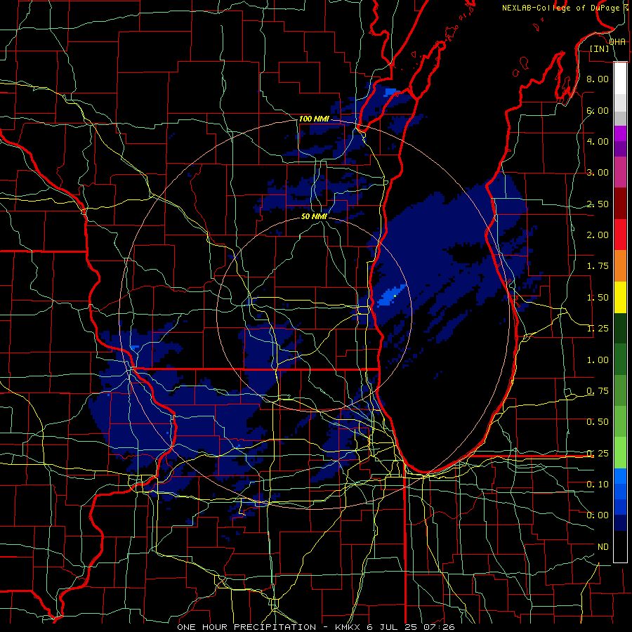The height and width of the screenshot is (632, 632).
Task: Click the white swatch atop the color scale
Action: 620,78
